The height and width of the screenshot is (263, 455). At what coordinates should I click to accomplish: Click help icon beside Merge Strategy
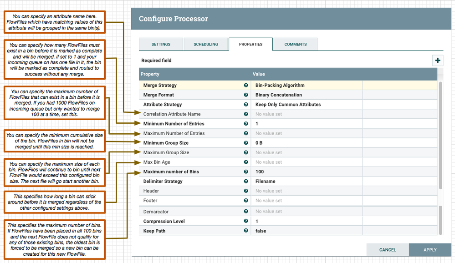(246, 85)
